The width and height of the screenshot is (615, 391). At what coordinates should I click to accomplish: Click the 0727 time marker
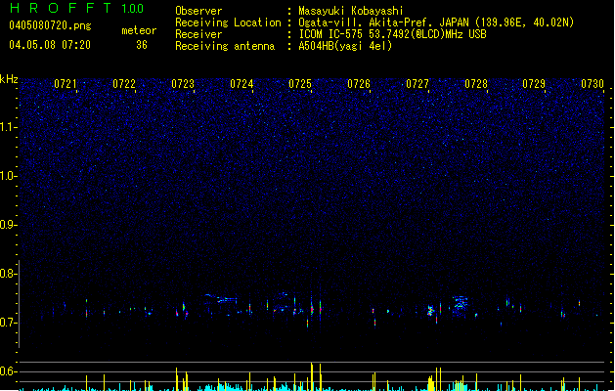pos(417,84)
